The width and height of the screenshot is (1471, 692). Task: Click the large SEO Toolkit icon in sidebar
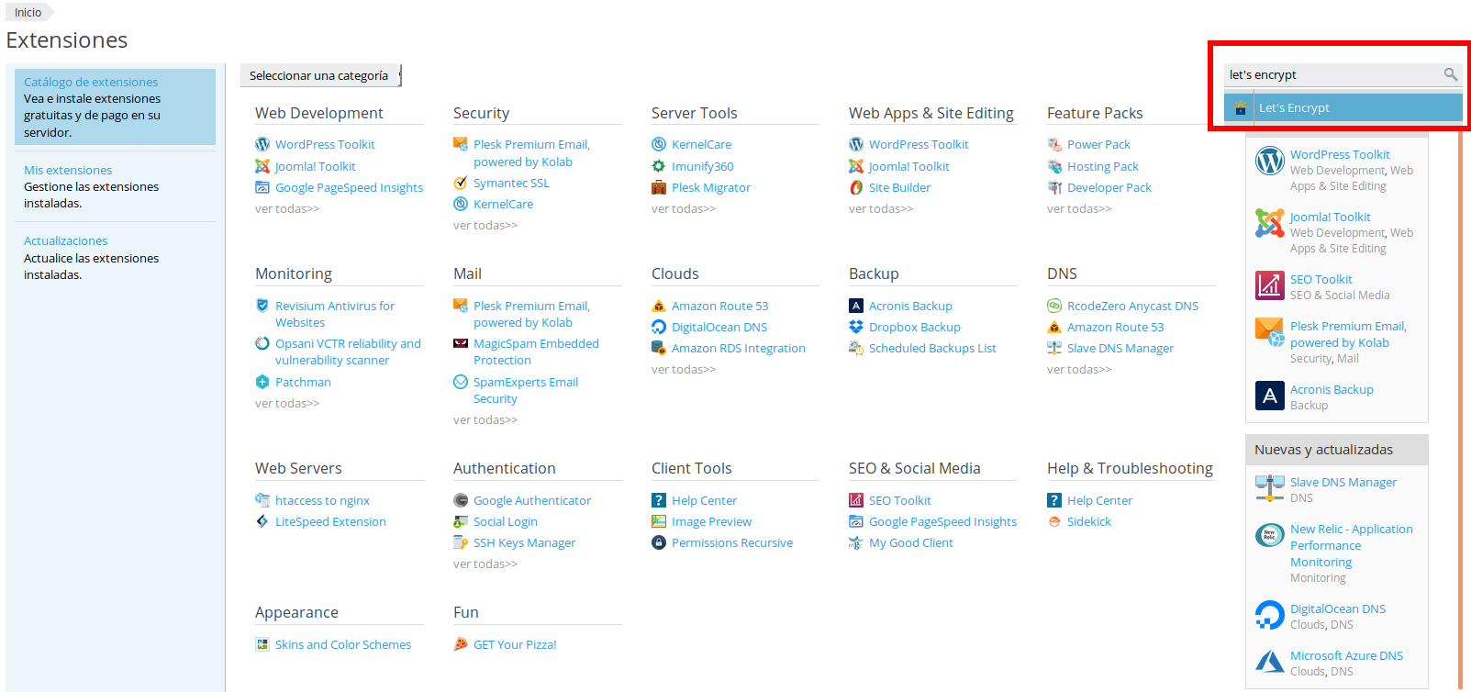[x=1270, y=285]
